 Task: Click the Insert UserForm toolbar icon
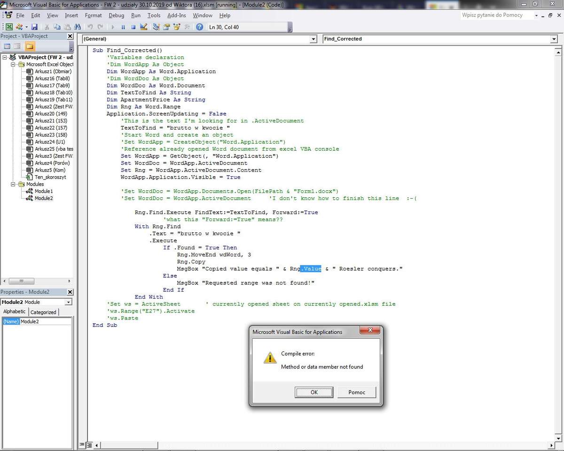(19, 27)
